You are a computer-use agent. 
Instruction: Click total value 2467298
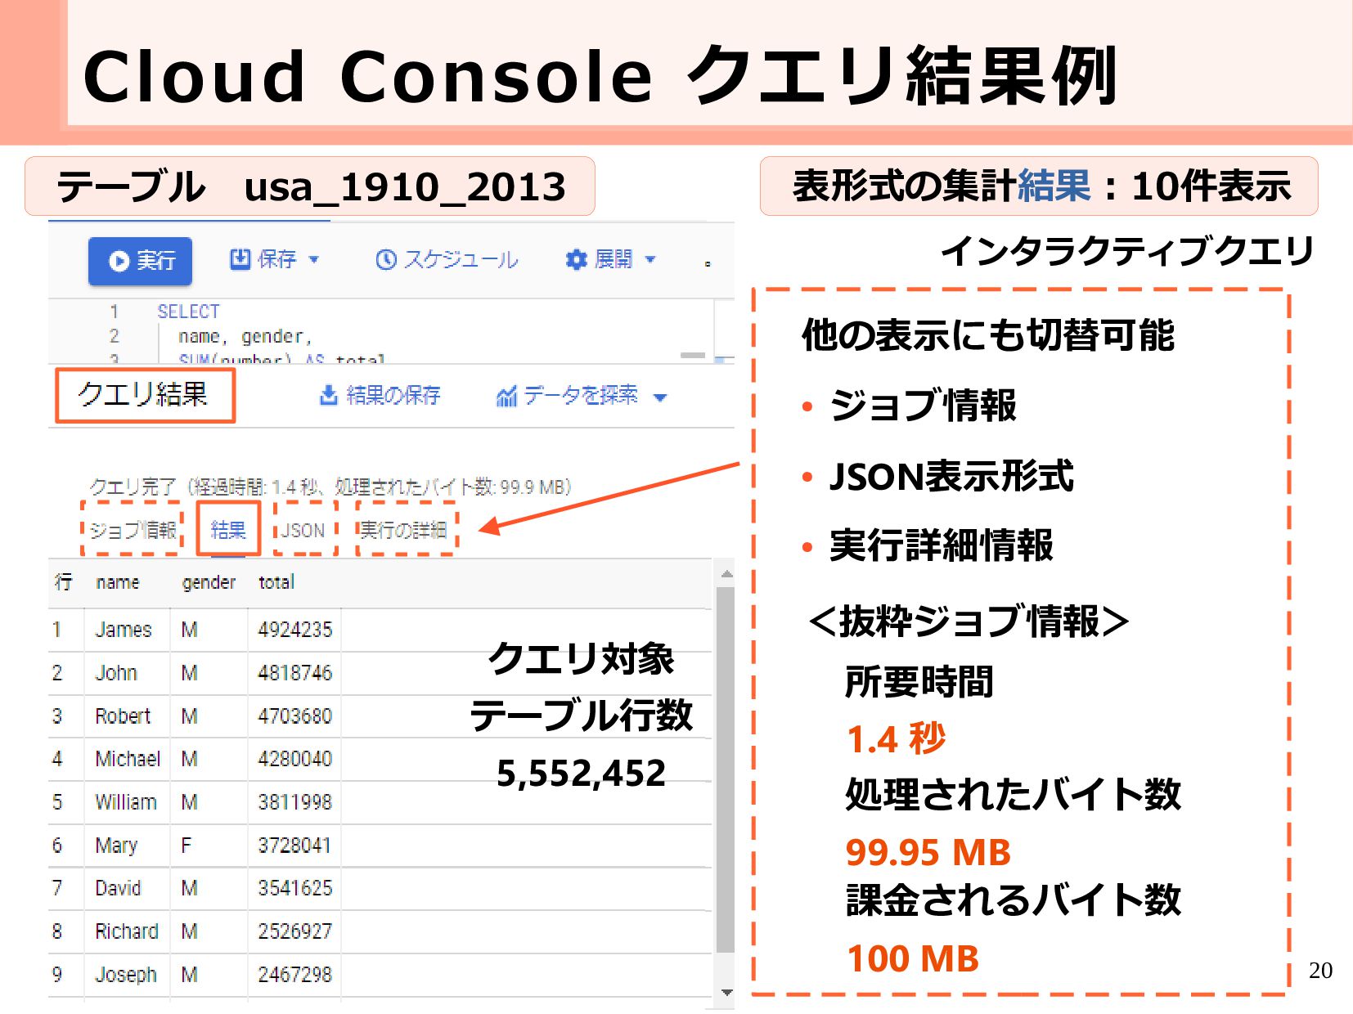pyautogui.click(x=295, y=975)
